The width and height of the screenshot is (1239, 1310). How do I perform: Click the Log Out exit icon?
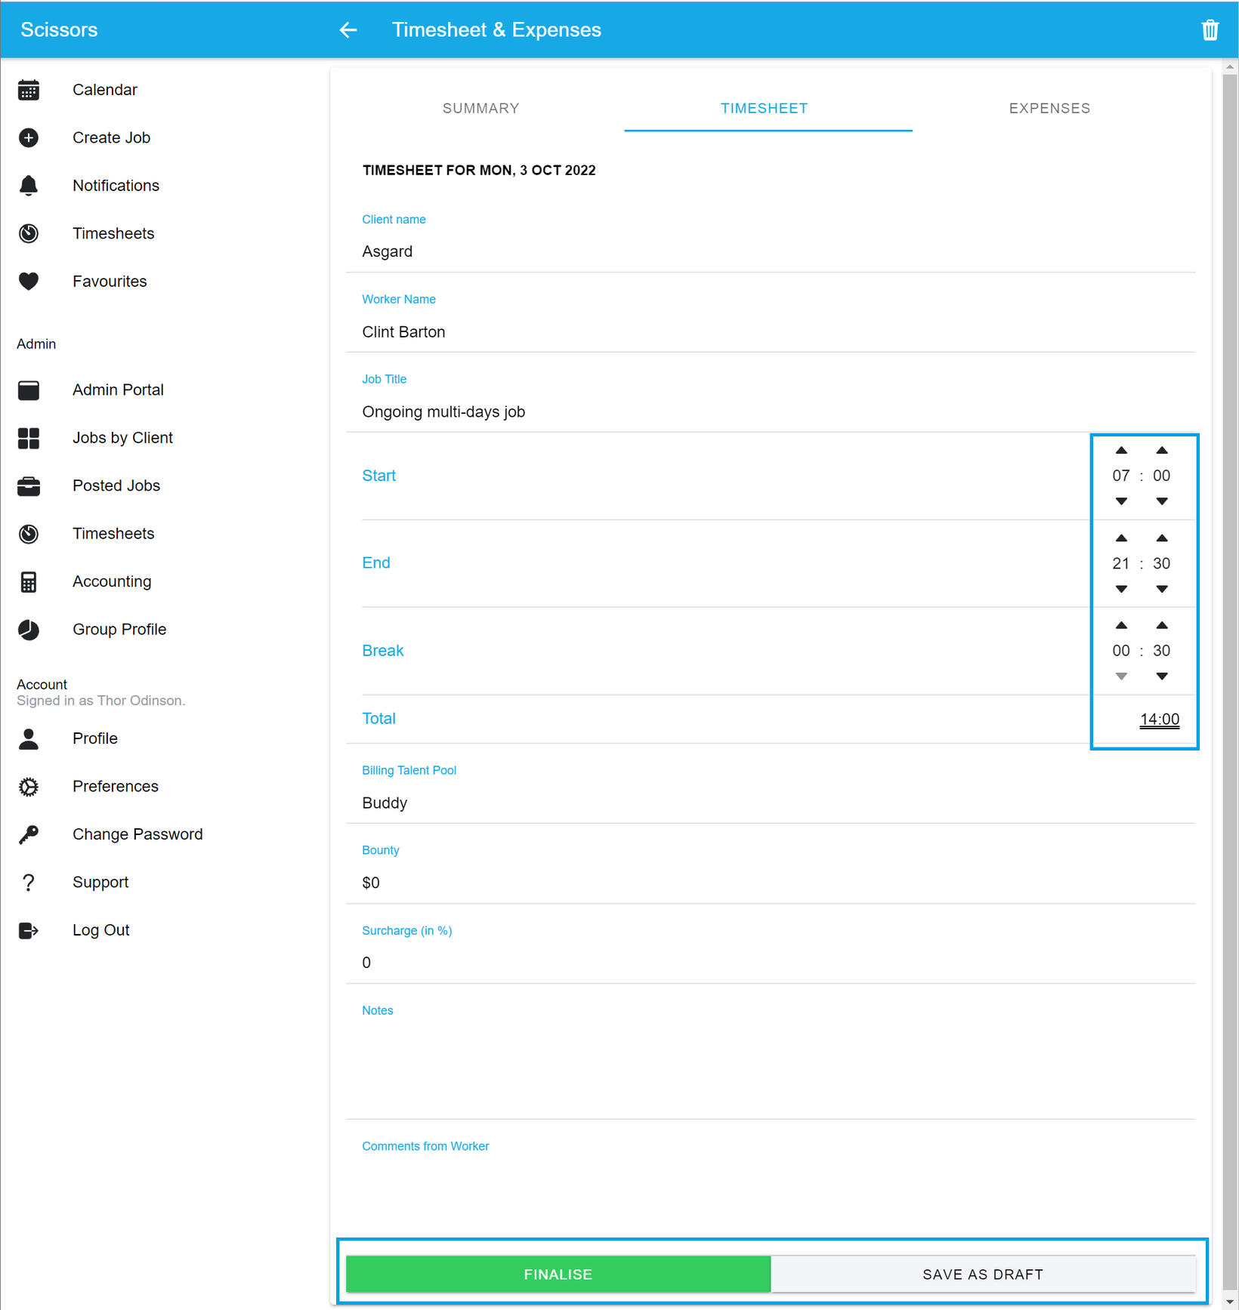click(x=29, y=930)
